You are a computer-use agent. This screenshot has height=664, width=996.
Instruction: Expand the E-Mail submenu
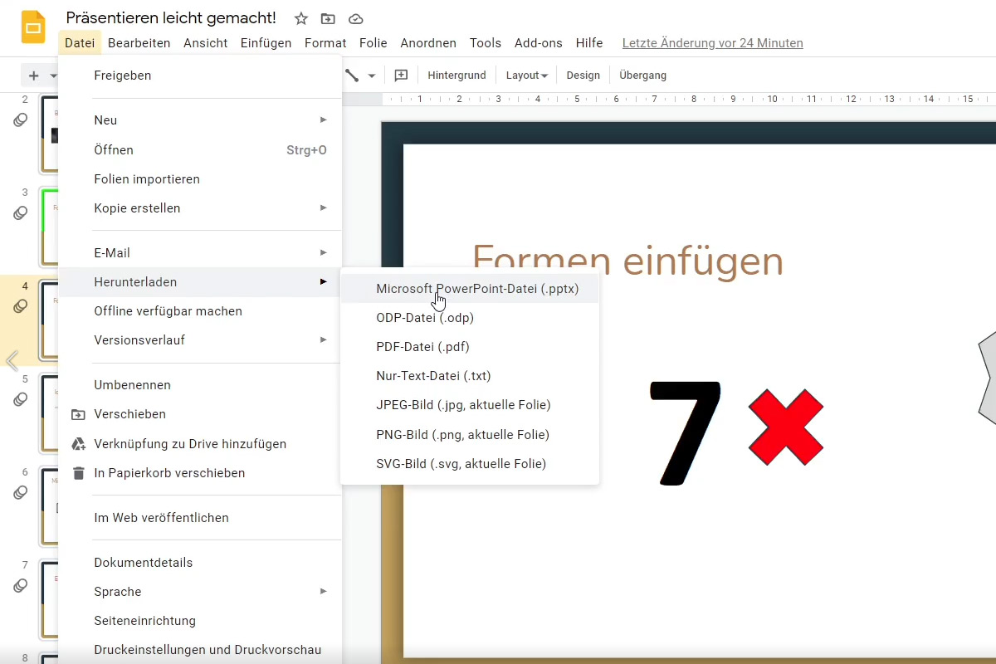200,253
